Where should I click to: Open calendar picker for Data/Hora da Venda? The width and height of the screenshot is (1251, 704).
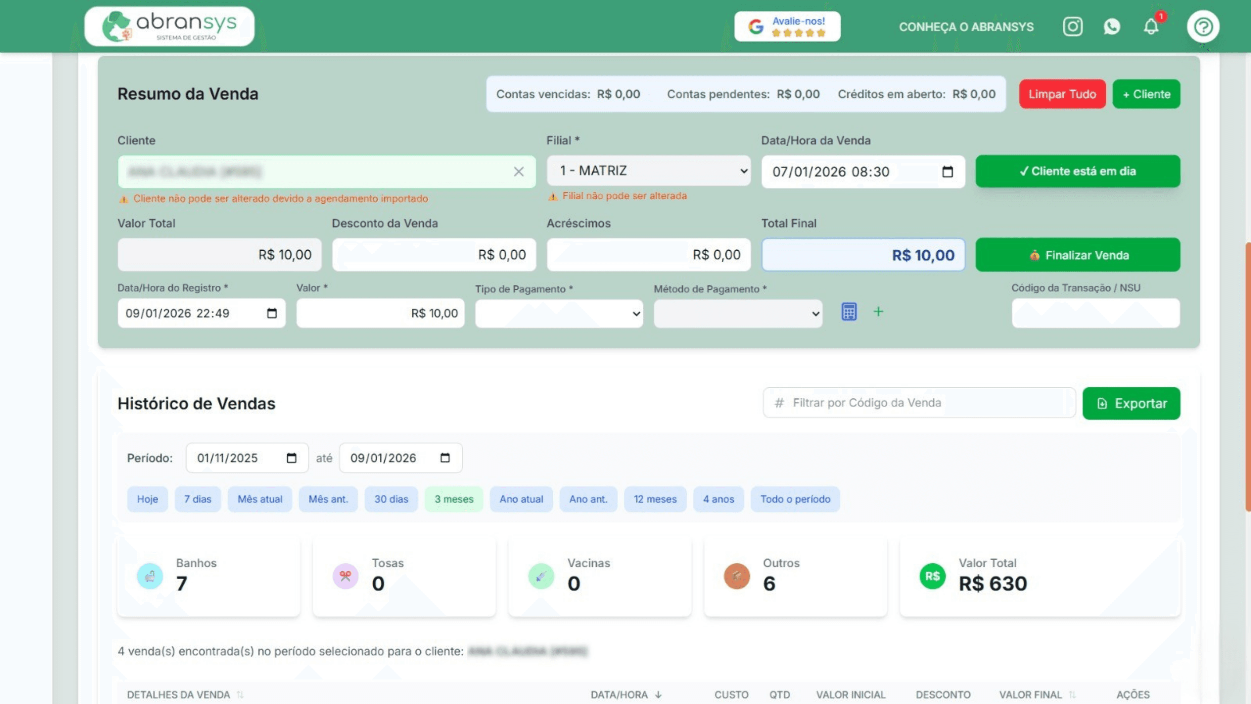[947, 172]
